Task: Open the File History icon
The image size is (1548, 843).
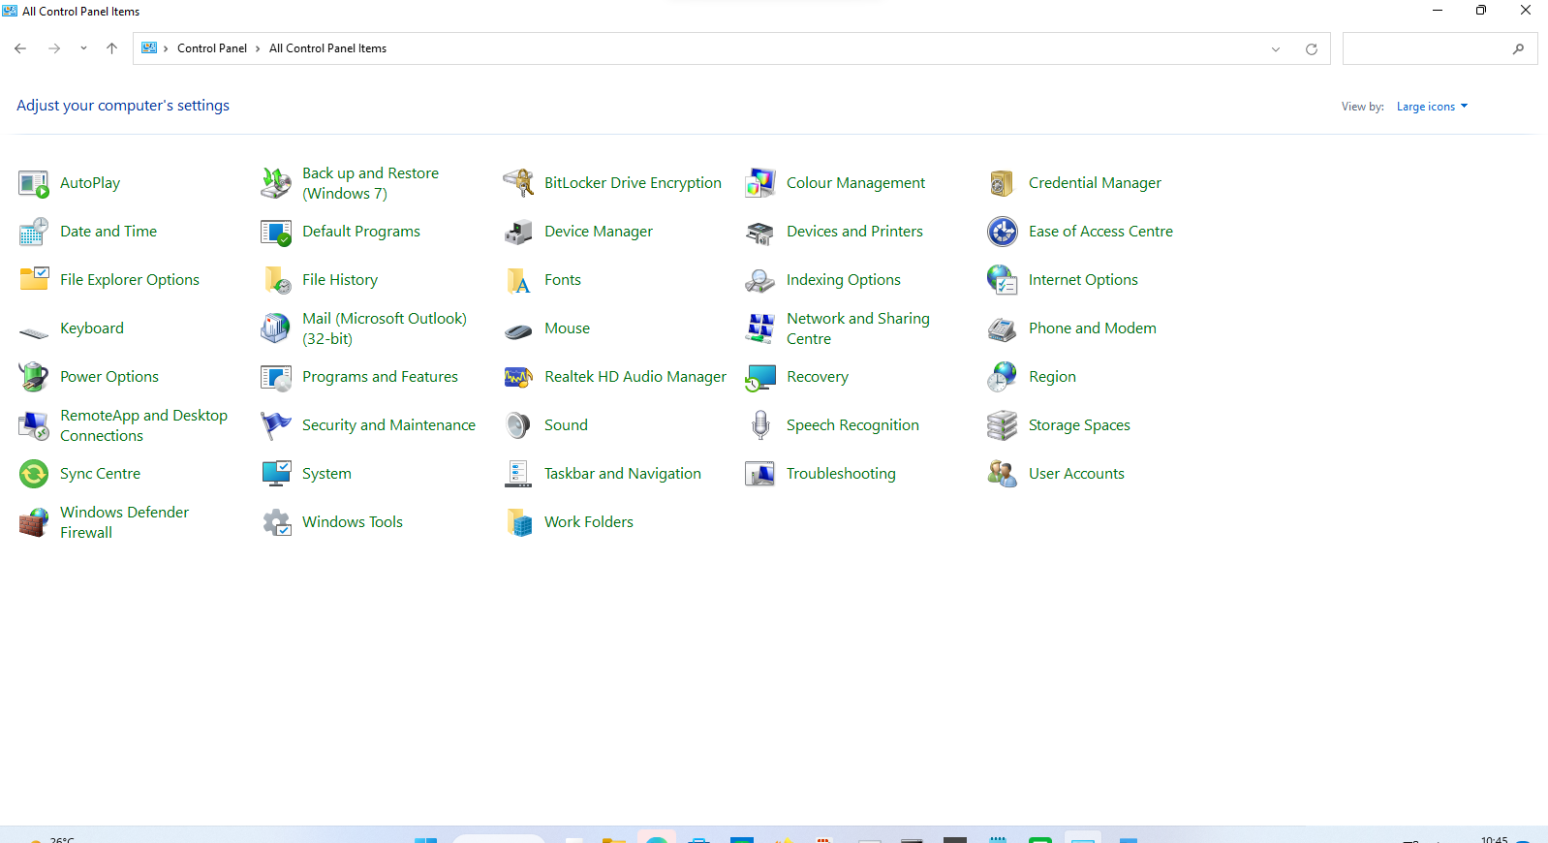Action: [x=276, y=280]
